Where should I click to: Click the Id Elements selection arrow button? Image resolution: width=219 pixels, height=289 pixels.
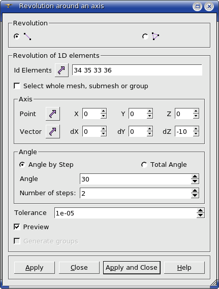(61, 70)
